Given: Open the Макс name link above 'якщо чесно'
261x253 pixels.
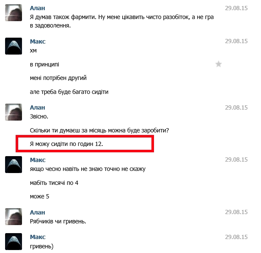Looking at the screenshot, I should (x=38, y=160).
